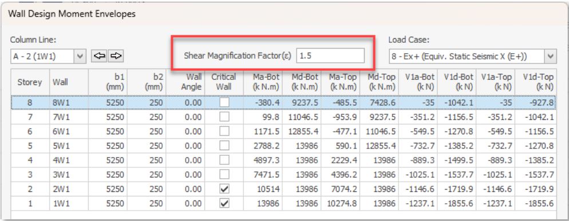Select the 8W1 wall row
The image size is (569, 221).
pyautogui.click(x=284, y=103)
